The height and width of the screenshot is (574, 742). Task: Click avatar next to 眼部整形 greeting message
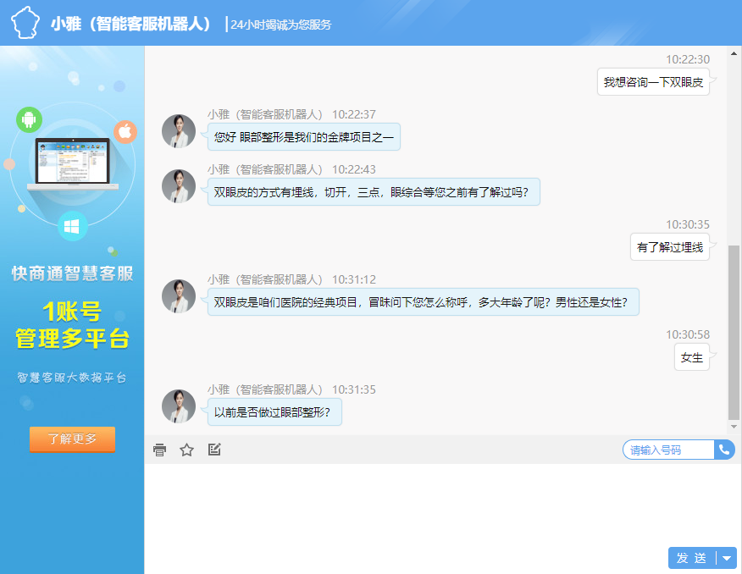[179, 131]
